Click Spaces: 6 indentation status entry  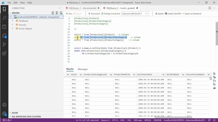click(x=105, y=120)
